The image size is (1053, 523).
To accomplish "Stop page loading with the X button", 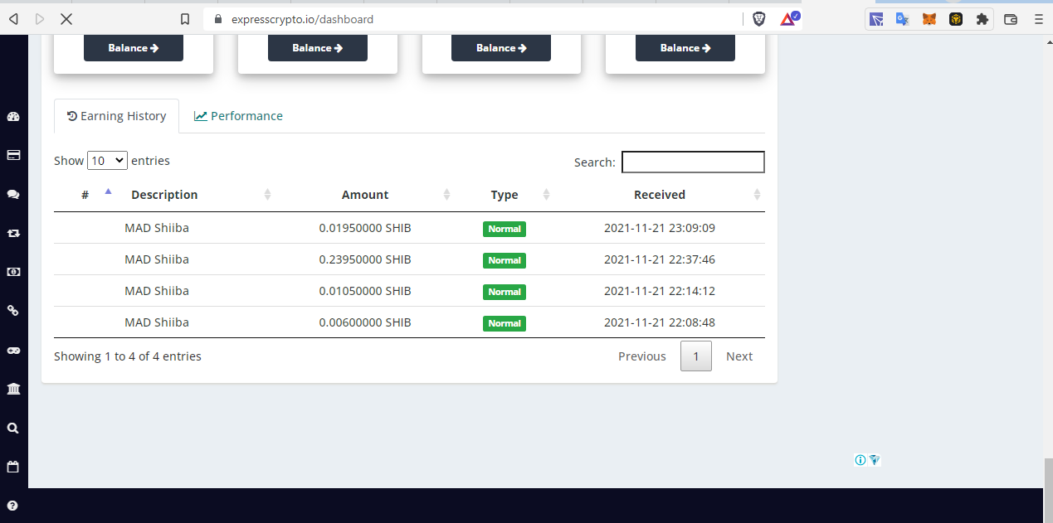I will 66,18.
